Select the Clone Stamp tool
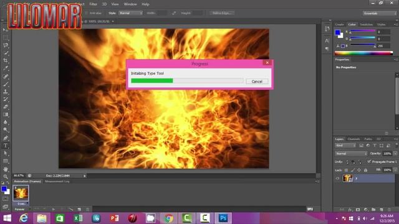399x224 pixels. (x=6, y=91)
